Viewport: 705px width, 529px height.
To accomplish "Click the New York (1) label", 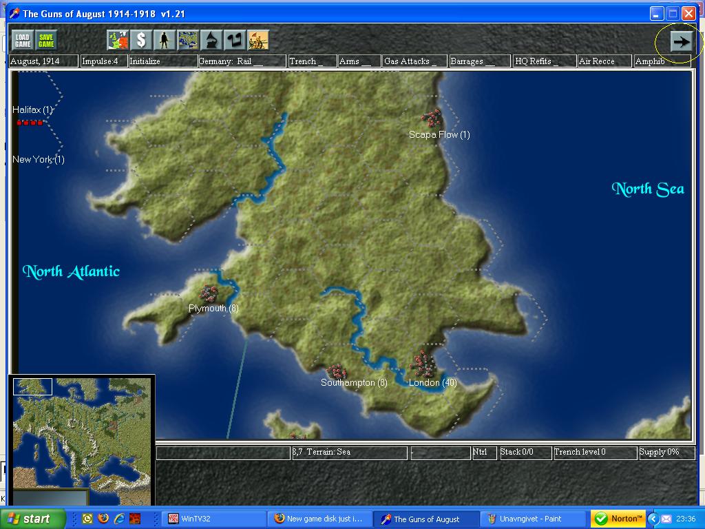I will (x=39, y=159).
